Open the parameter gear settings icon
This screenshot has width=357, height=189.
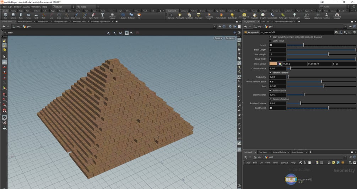pyautogui.click(x=336, y=32)
